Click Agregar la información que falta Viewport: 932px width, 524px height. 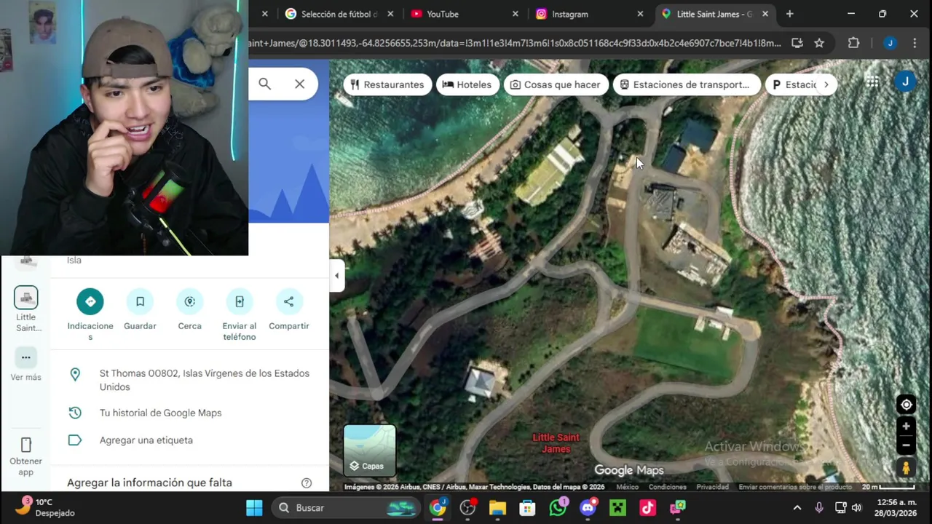coord(149,483)
